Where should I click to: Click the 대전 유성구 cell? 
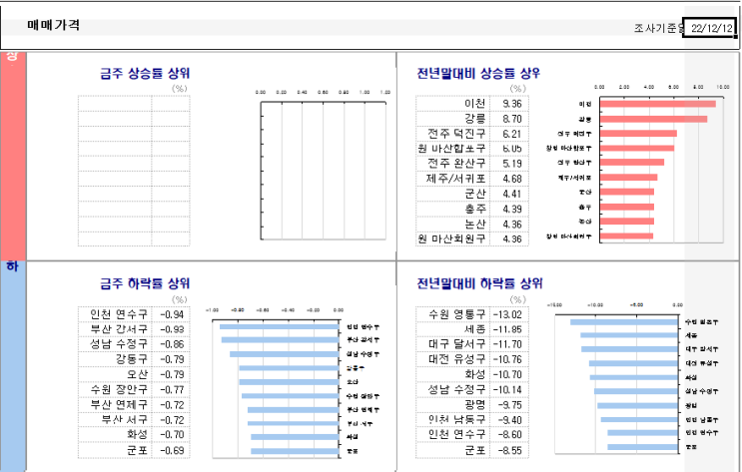click(452, 359)
